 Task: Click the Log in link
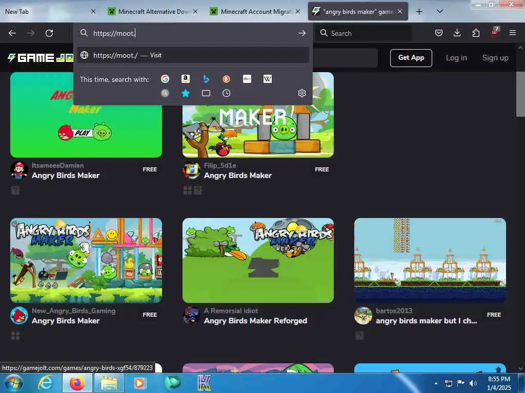(x=456, y=58)
